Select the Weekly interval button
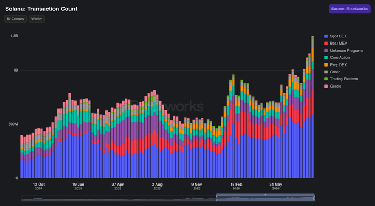 [36, 19]
